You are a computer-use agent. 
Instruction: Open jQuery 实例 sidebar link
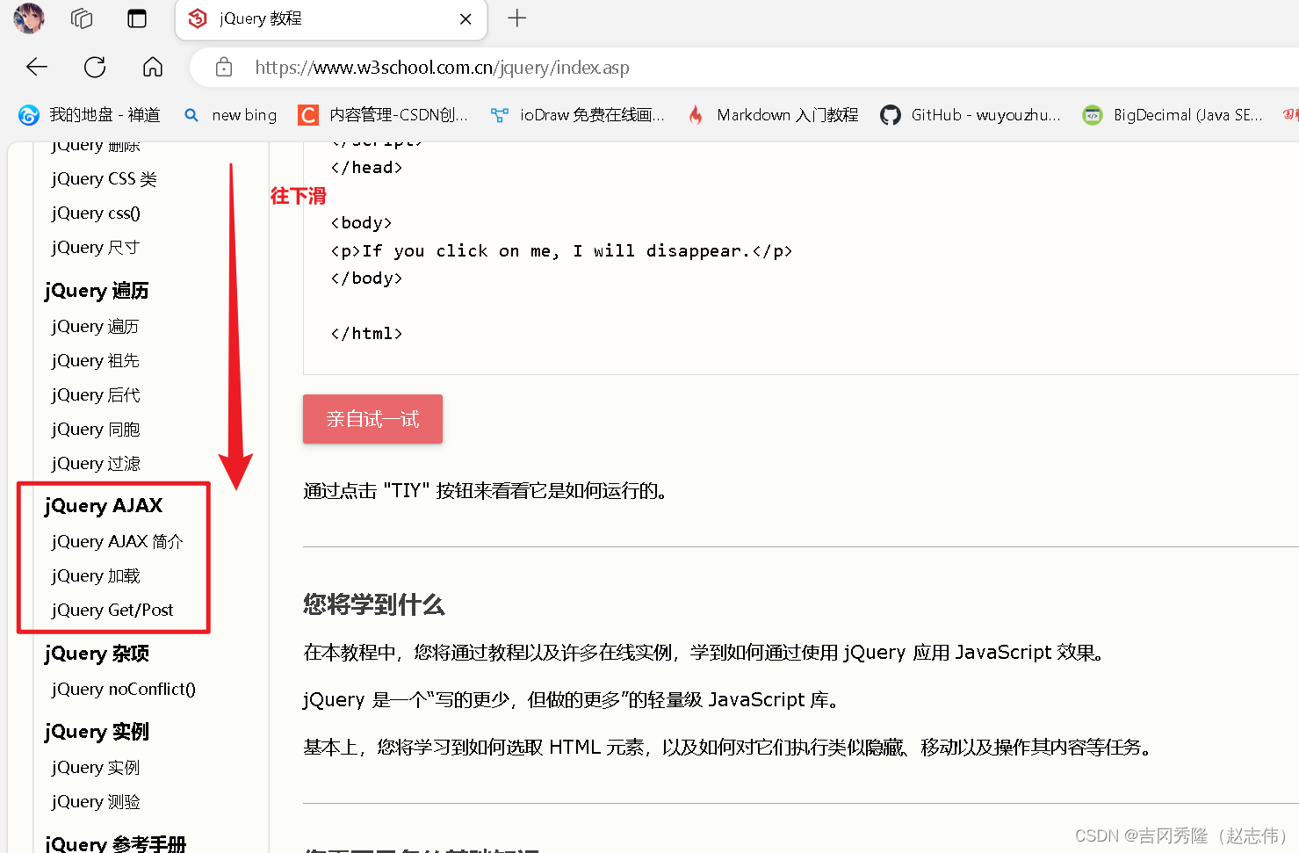click(x=96, y=768)
